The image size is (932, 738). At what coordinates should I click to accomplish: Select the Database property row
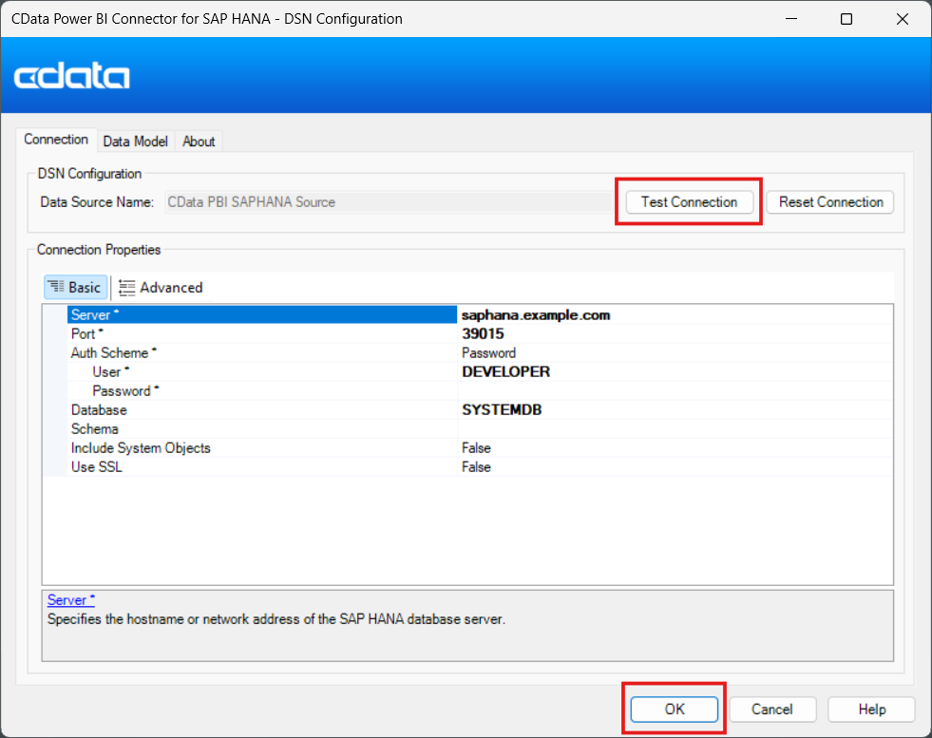pyautogui.click(x=262, y=410)
